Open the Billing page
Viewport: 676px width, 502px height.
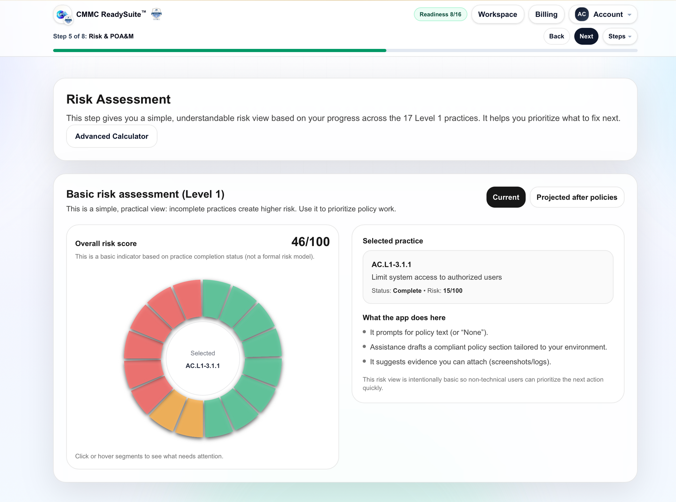click(546, 14)
